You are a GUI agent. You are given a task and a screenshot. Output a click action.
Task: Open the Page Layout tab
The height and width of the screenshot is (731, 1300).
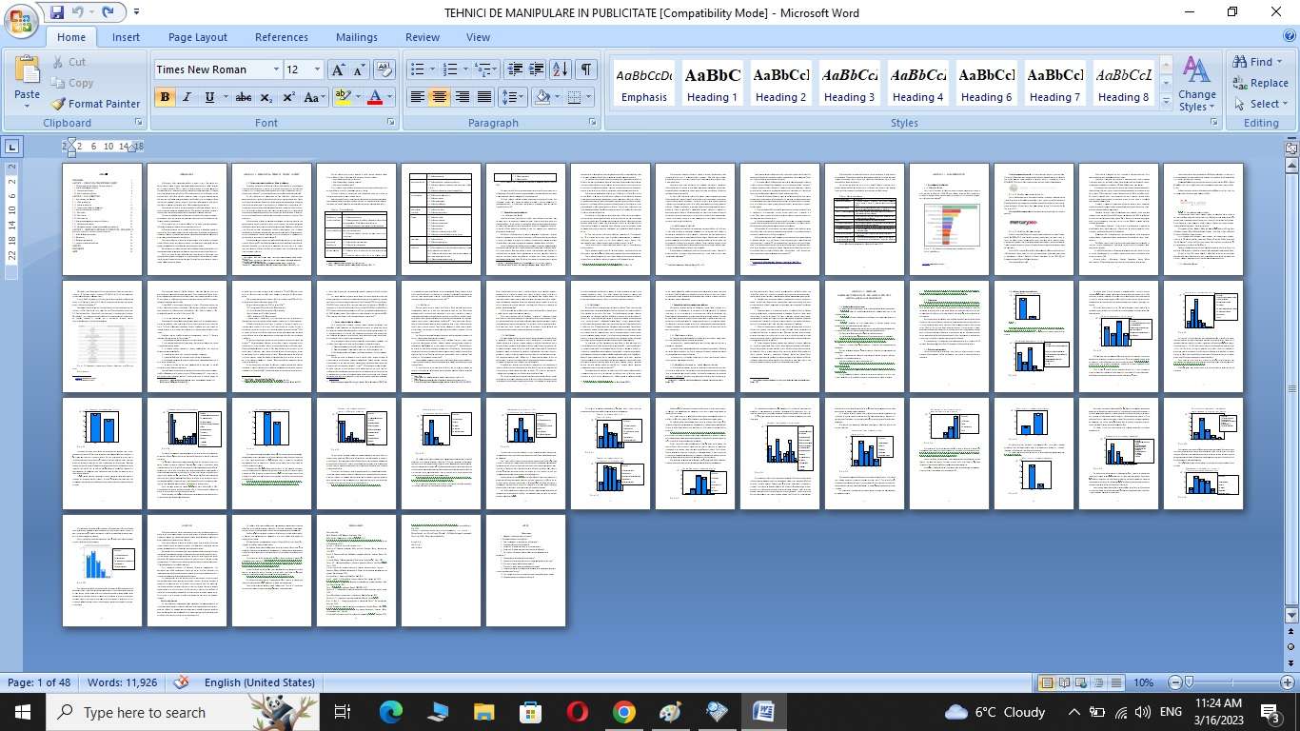point(197,37)
